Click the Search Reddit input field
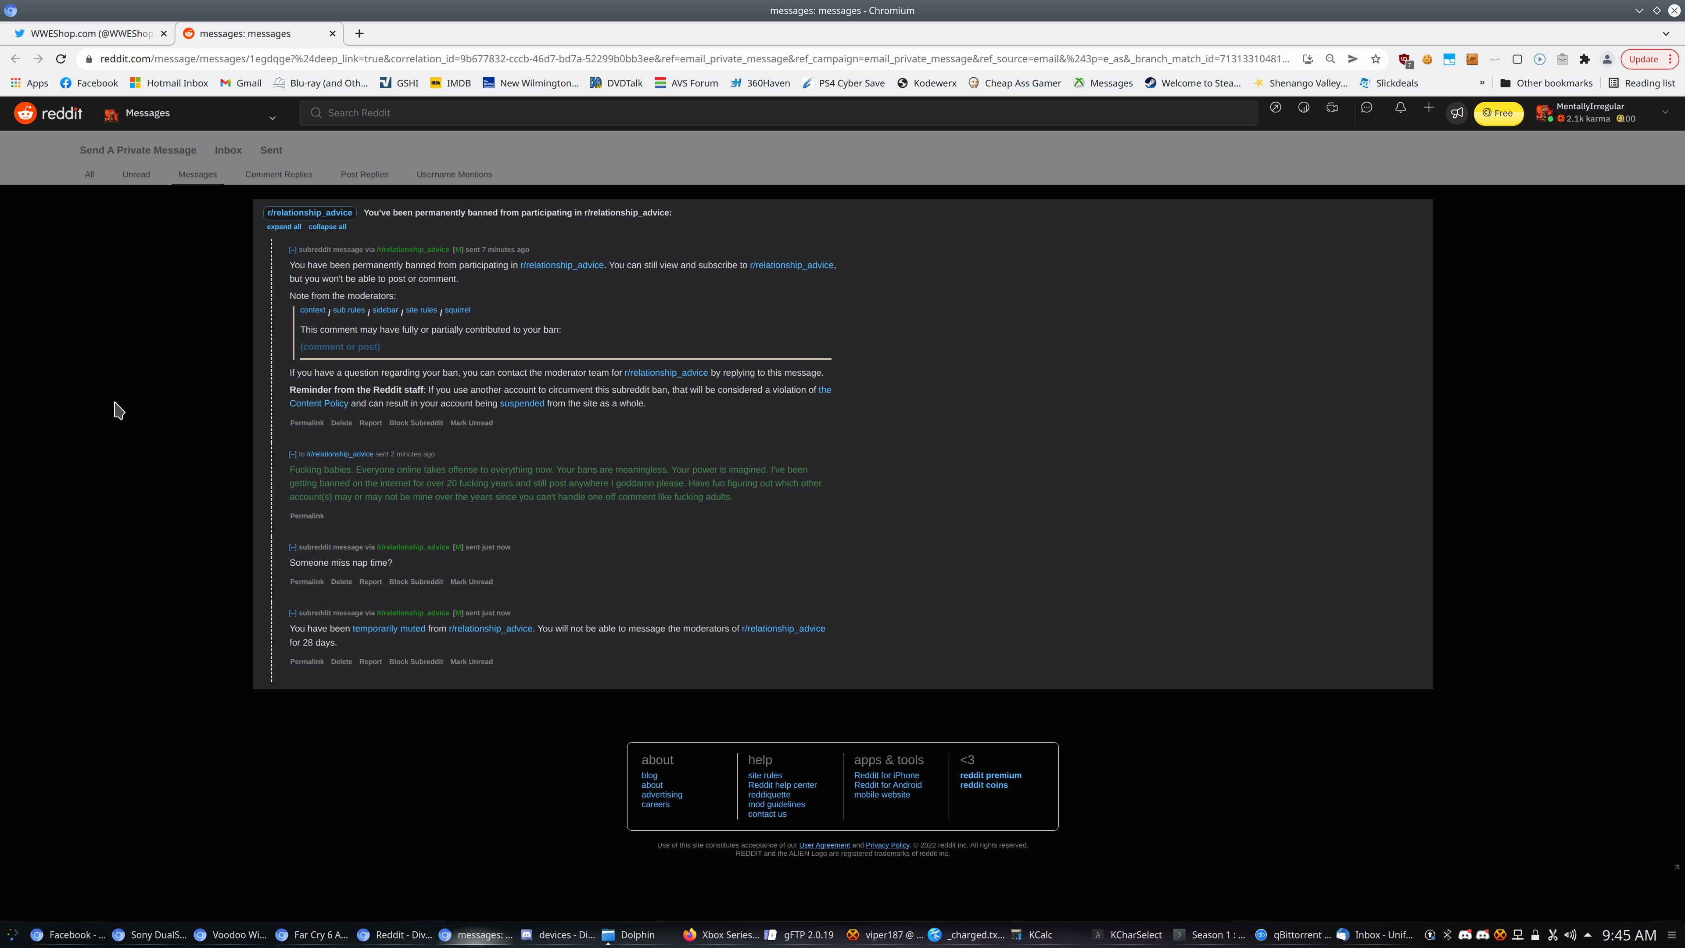This screenshot has width=1685, height=948. tap(778, 113)
